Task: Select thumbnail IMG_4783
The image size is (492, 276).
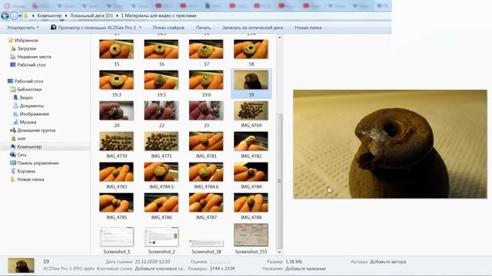Action: pyautogui.click(x=116, y=172)
